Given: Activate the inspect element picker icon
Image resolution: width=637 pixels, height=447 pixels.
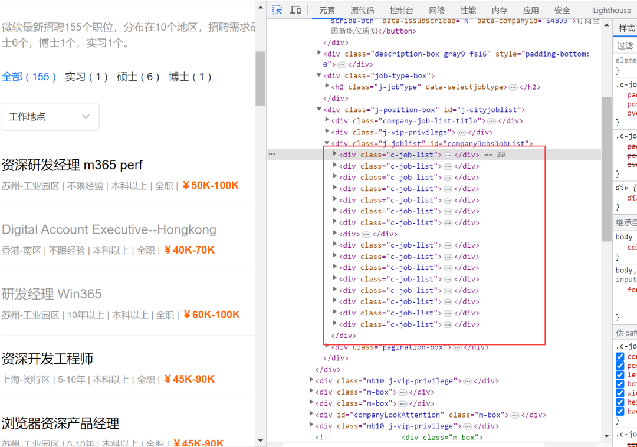Looking at the screenshot, I should pos(277,10).
